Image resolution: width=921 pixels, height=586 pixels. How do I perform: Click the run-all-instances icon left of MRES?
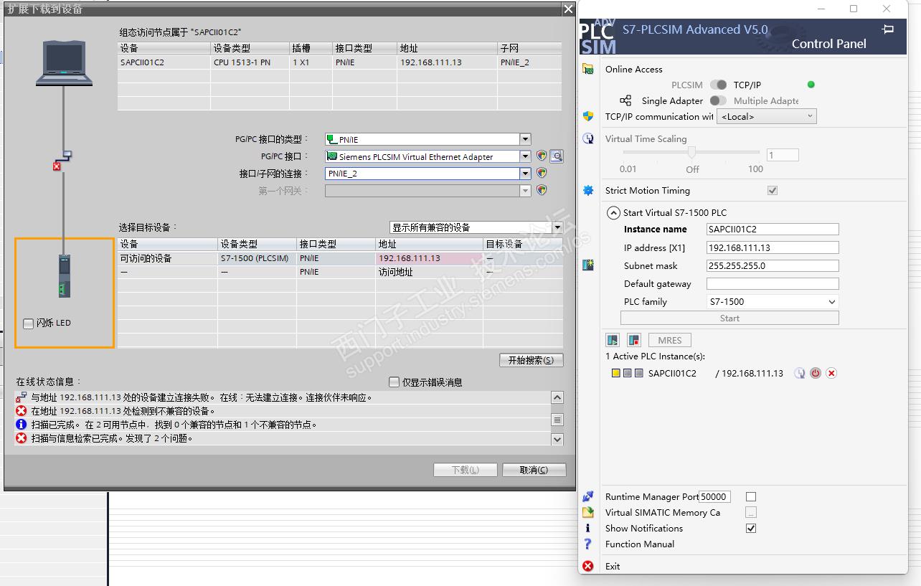click(x=613, y=340)
